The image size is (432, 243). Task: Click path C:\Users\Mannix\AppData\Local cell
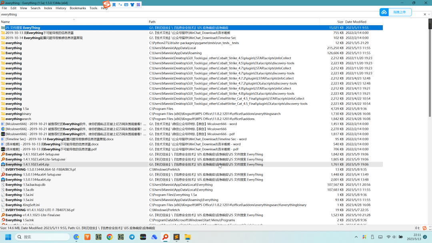click(x=172, y=48)
